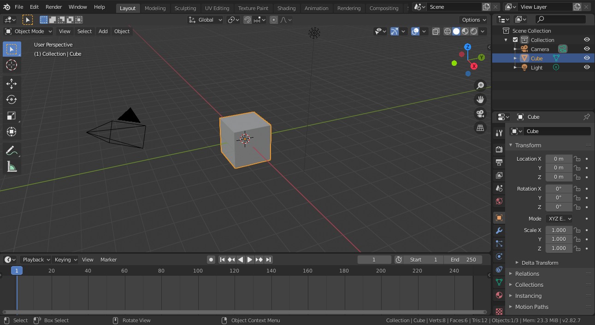Expand the Cube item in outliner
Viewport: 595px width, 325px height.
pos(516,58)
